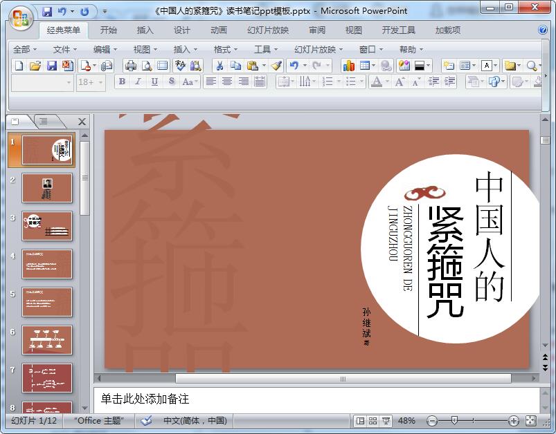Expand the font color dropdown arrow

[387, 82]
